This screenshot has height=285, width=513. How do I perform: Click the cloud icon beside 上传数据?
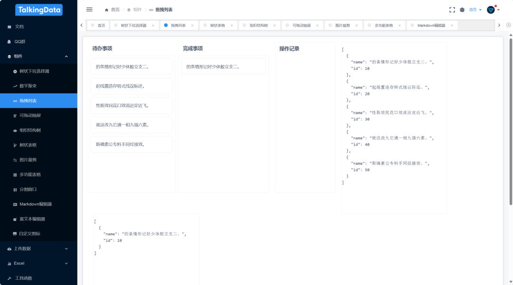9,249
